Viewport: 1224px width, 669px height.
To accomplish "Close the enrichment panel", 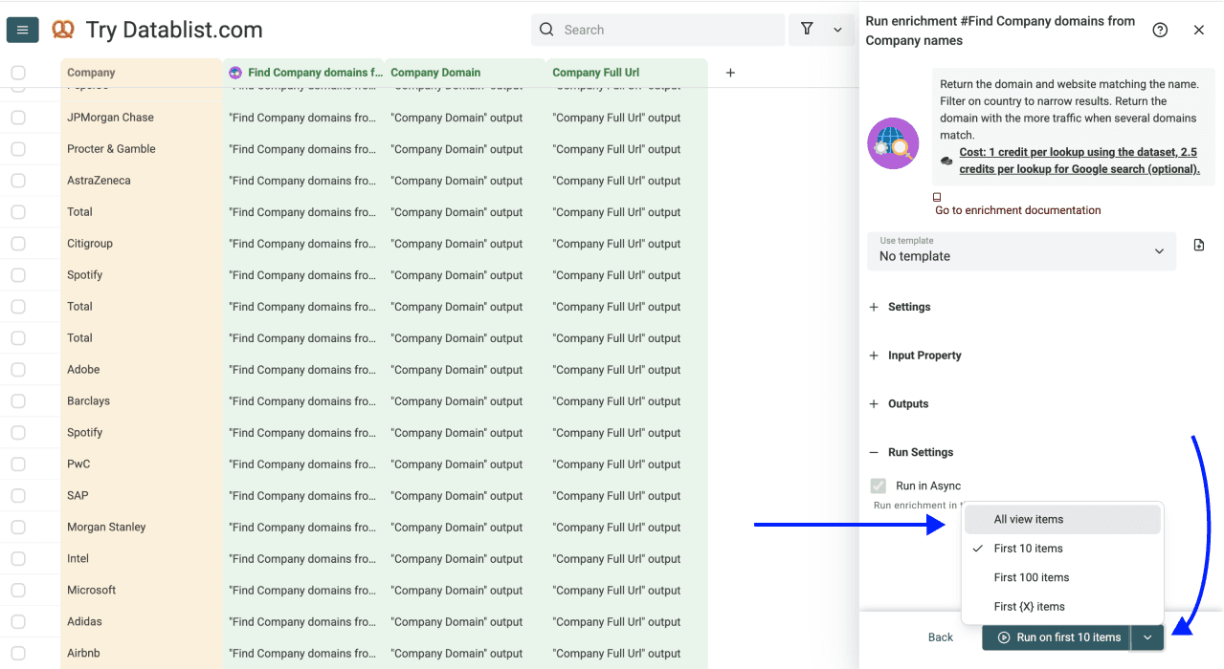I will click(1198, 30).
